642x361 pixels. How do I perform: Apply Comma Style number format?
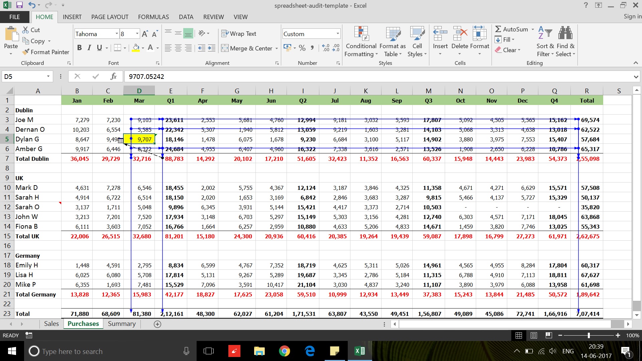click(312, 48)
